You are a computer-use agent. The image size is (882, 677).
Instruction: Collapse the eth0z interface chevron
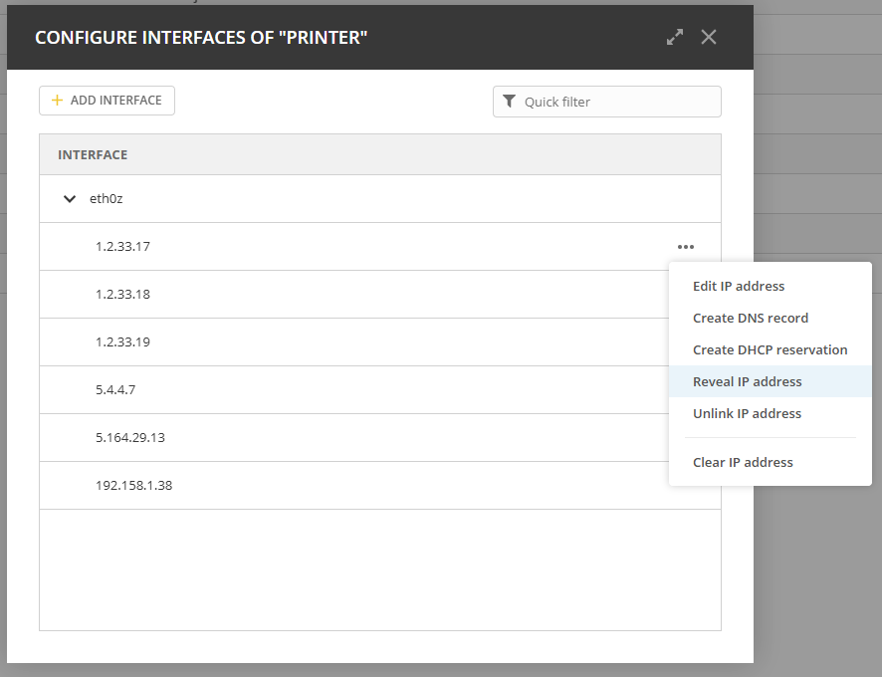pyautogui.click(x=70, y=199)
